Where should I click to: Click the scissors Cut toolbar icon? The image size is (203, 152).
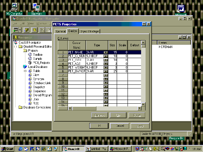coord(42,30)
